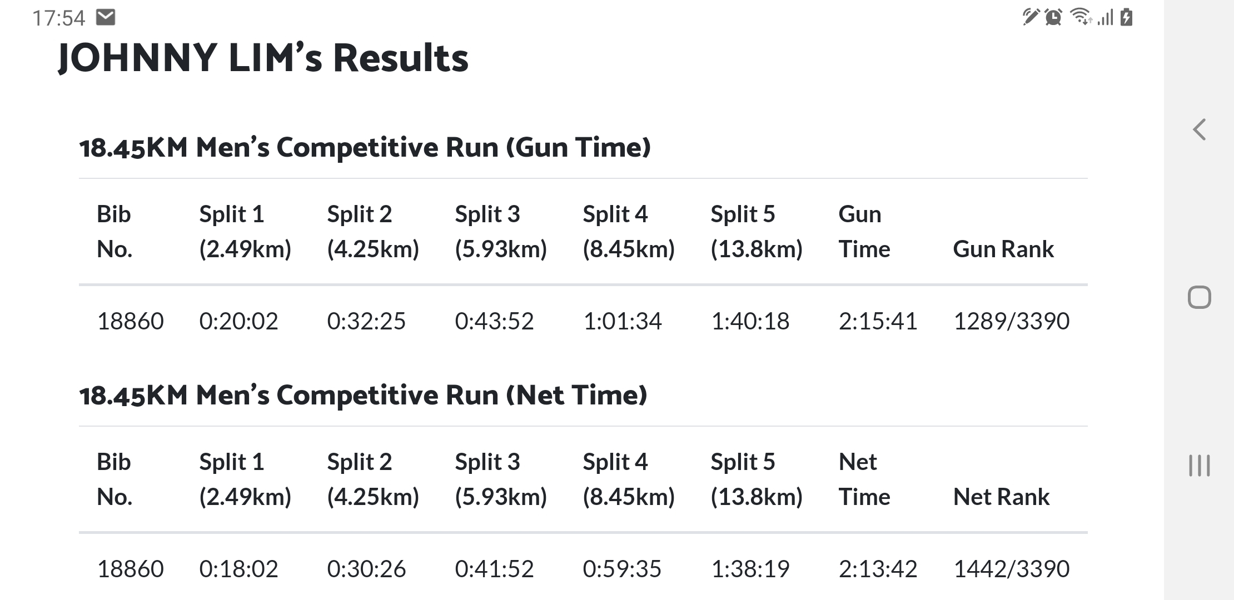Tap the battery charging icon
The width and height of the screenshot is (1234, 600).
(x=1127, y=17)
